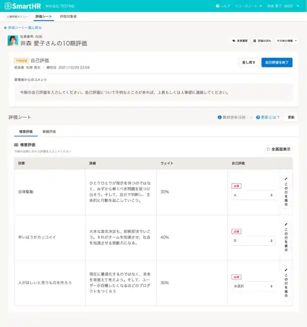Viewport: 307px width, 327px height.
Task: Open self-evaluation dropdown for 自律駆動 row
Action: (253, 195)
